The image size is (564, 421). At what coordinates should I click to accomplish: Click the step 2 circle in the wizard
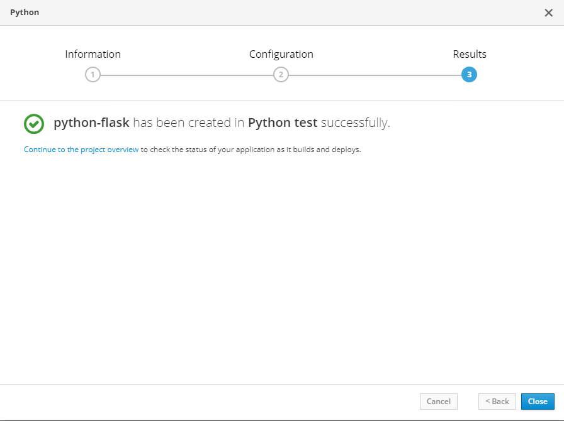[x=281, y=75]
